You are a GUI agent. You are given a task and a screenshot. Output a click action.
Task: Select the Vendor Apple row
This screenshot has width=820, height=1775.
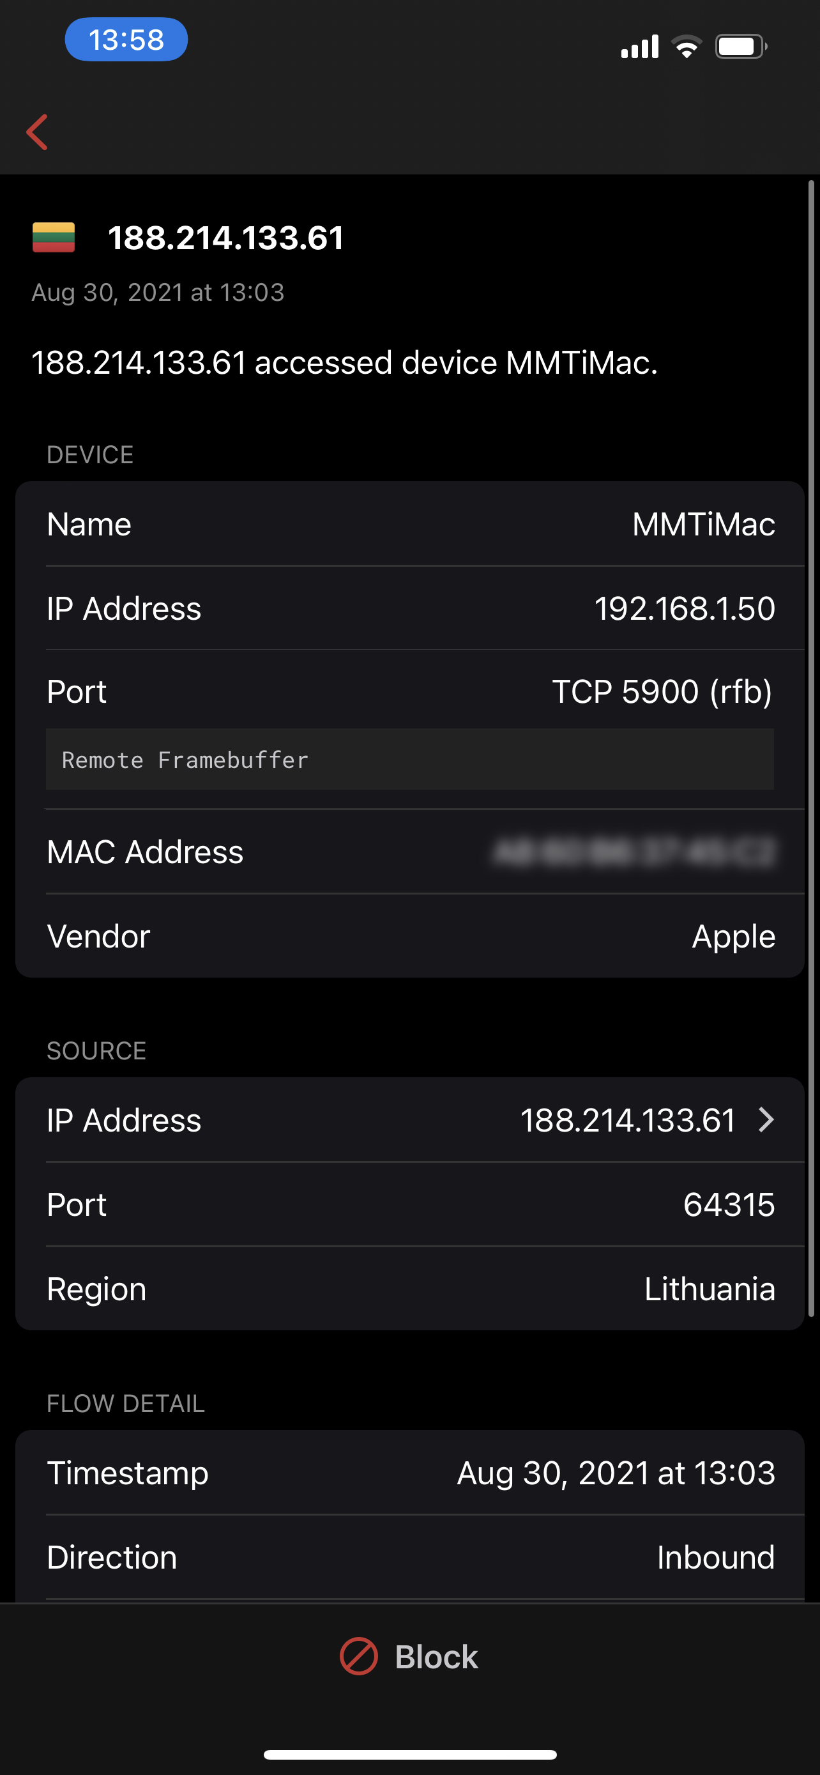[411, 935]
